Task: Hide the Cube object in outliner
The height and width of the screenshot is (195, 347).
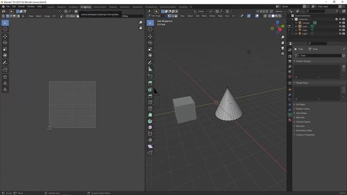Action: pos(340,30)
